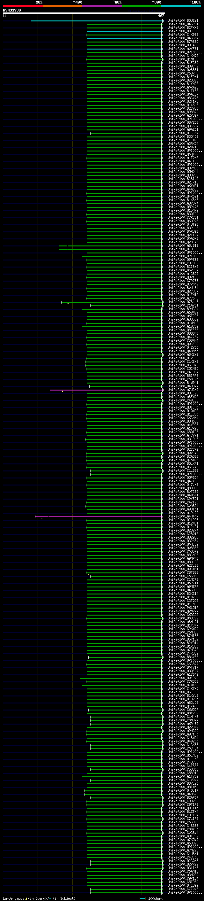Click the red ~20% identity legend segment

[23, 6]
